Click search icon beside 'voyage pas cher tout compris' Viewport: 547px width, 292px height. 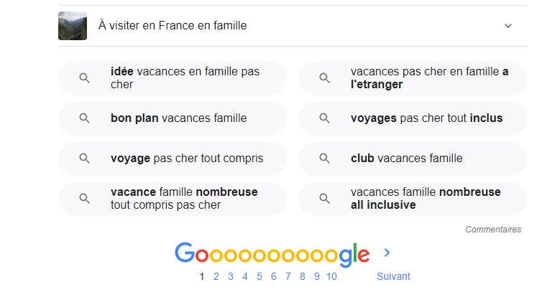(84, 159)
